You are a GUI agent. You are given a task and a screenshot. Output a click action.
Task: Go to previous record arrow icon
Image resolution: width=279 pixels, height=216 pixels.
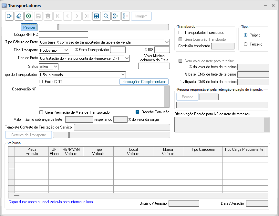tap(67, 16)
